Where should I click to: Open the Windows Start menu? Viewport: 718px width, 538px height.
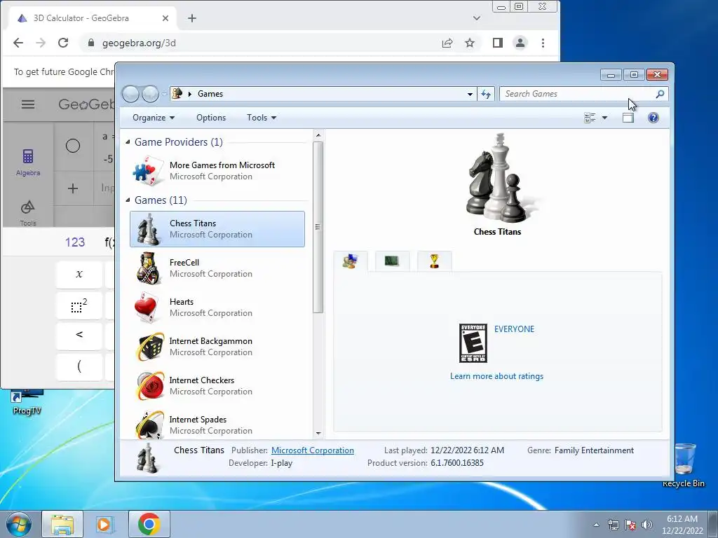click(x=18, y=524)
